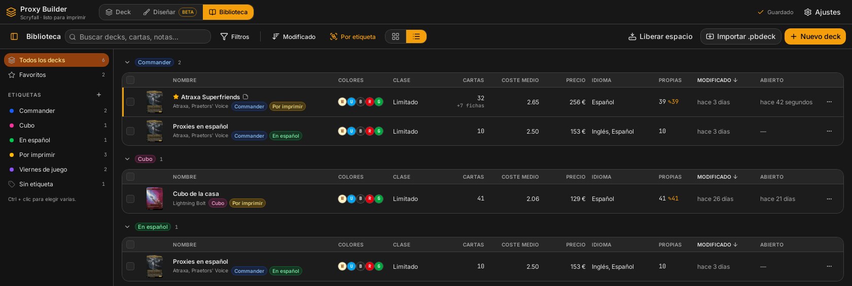This screenshot has width=852, height=286.
Task: Click Cubo tag on Cubo de la casa
Action: [218, 203]
